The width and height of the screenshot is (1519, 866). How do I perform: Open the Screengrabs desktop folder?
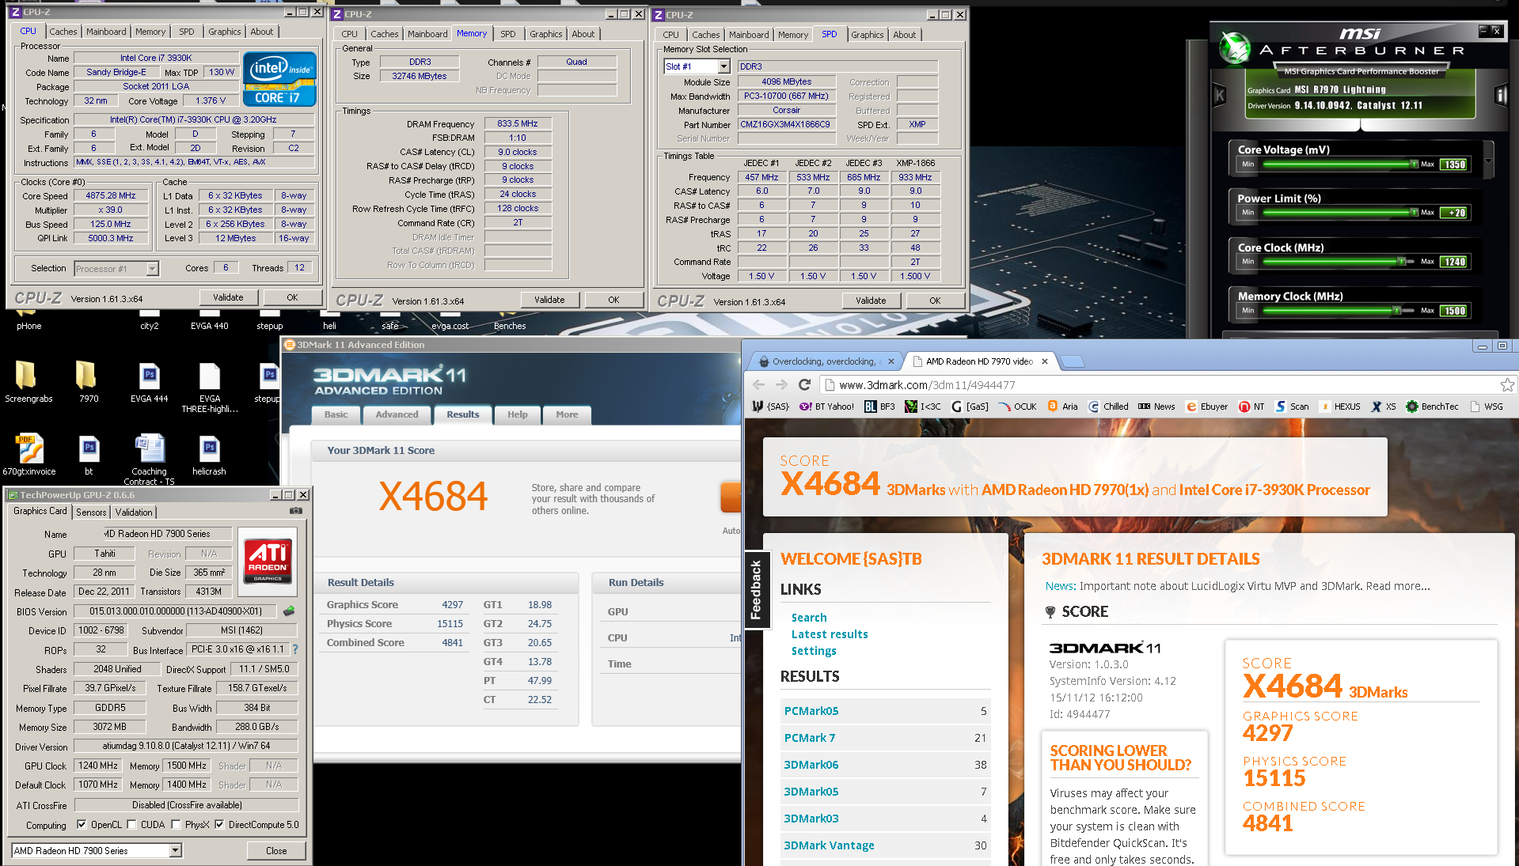pos(28,381)
